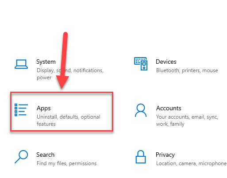The width and height of the screenshot is (227, 178).
Task: Click the Search magnifying glass icon
Action: coord(21,157)
